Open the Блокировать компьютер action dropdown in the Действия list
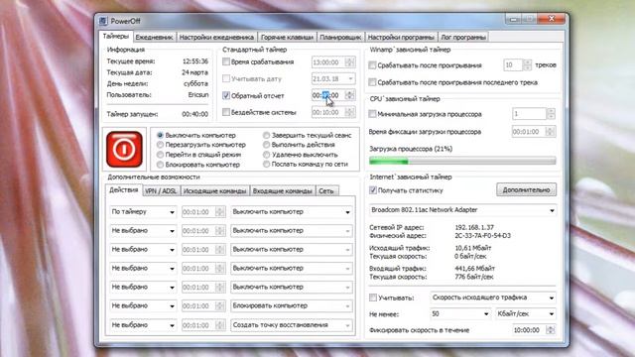This screenshot has width=635, height=357. 291,306
